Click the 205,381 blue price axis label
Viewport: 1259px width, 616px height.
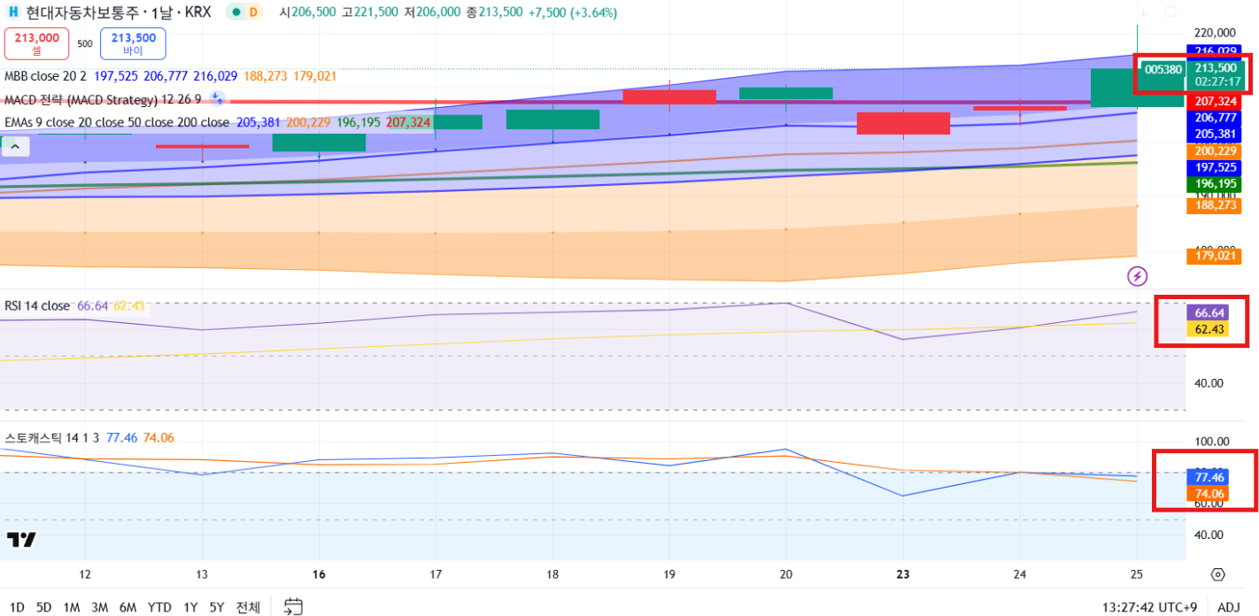tap(1216, 134)
